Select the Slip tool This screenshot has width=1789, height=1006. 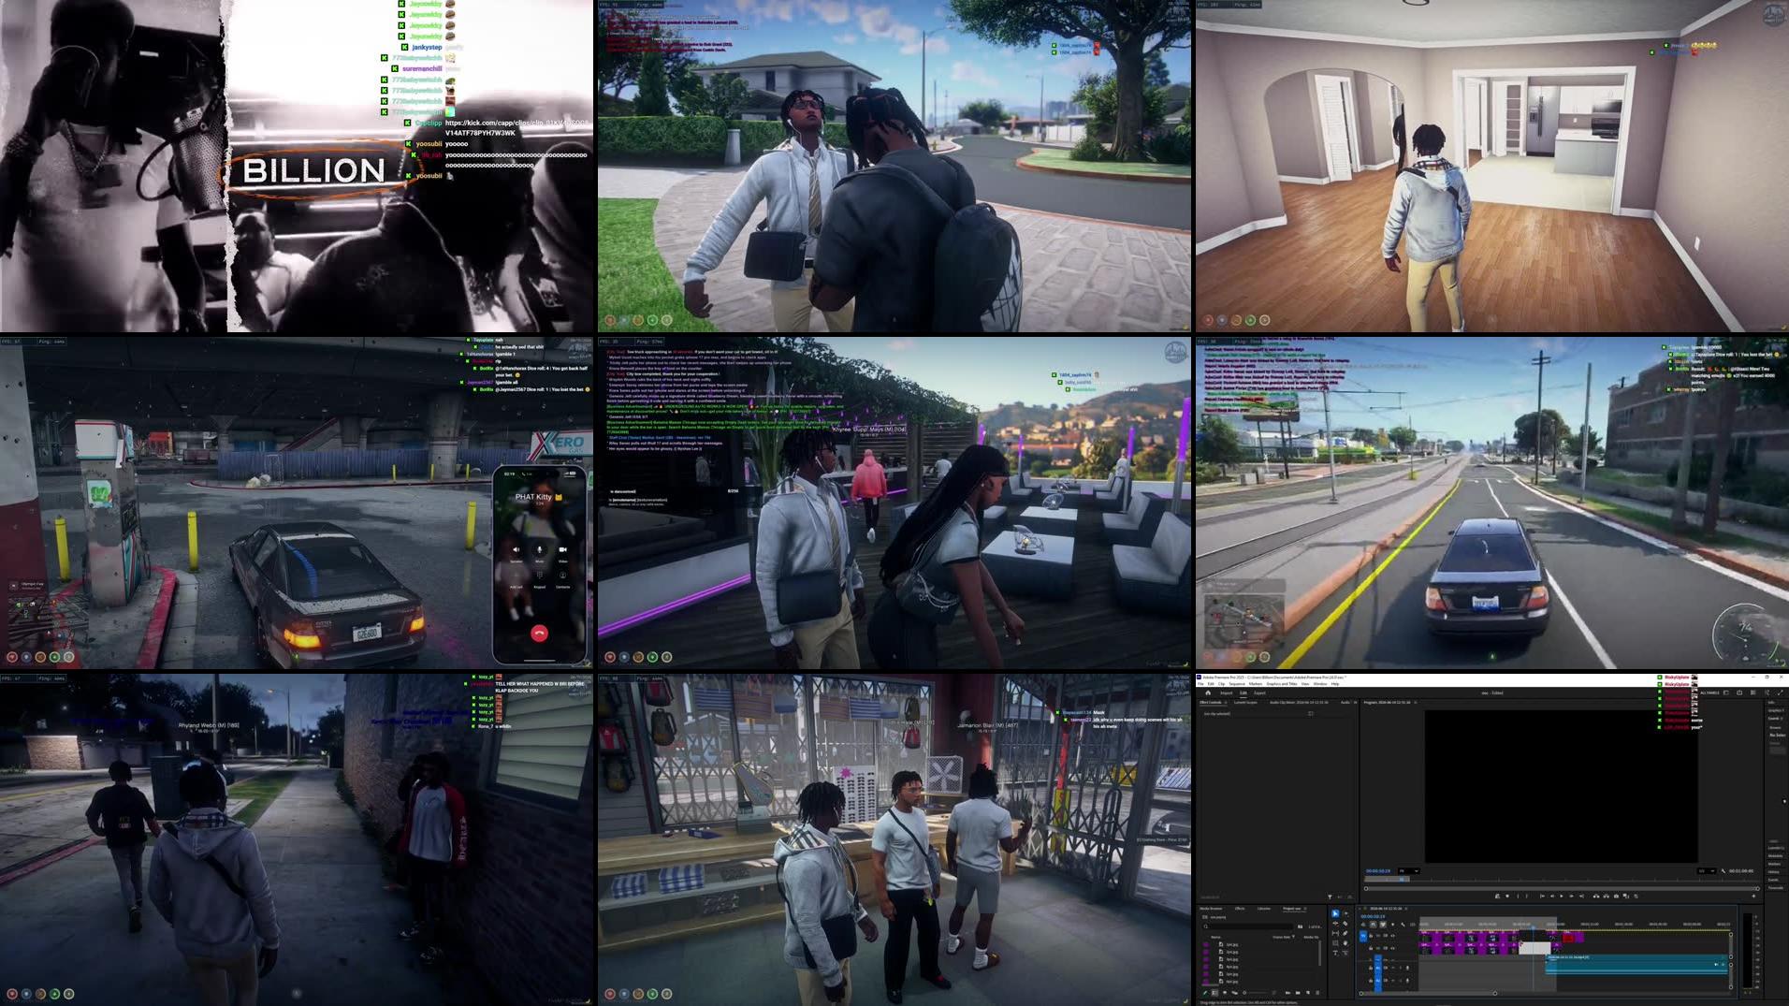[x=1335, y=933]
